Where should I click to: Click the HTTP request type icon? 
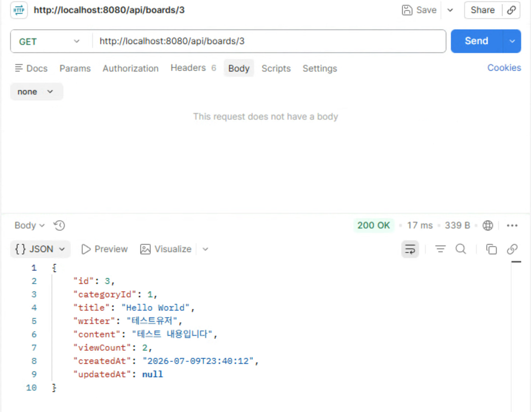pyautogui.click(x=19, y=10)
